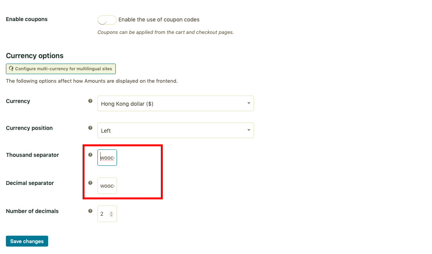Click the help icon beside Currency
The height and width of the screenshot is (254, 432).
coord(90,101)
